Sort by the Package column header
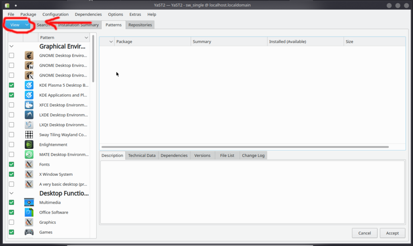The height and width of the screenshot is (246, 413). [152, 42]
